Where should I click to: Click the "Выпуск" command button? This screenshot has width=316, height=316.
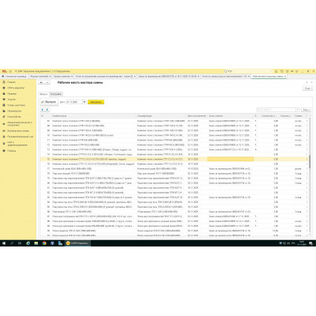pyautogui.click(x=49, y=102)
